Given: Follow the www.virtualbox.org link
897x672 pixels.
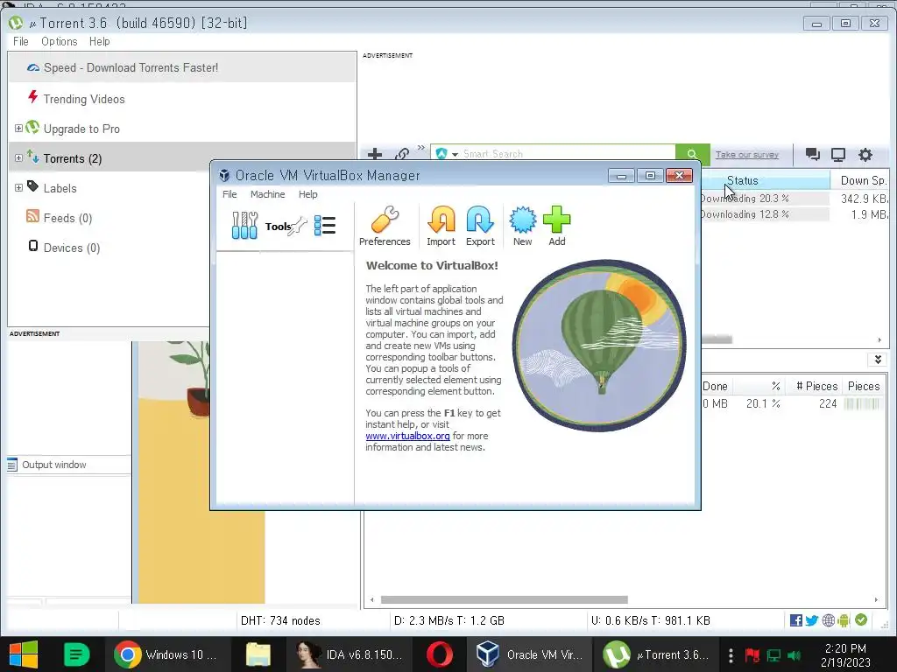Looking at the screenshot, I should click(x=407, y=436).
